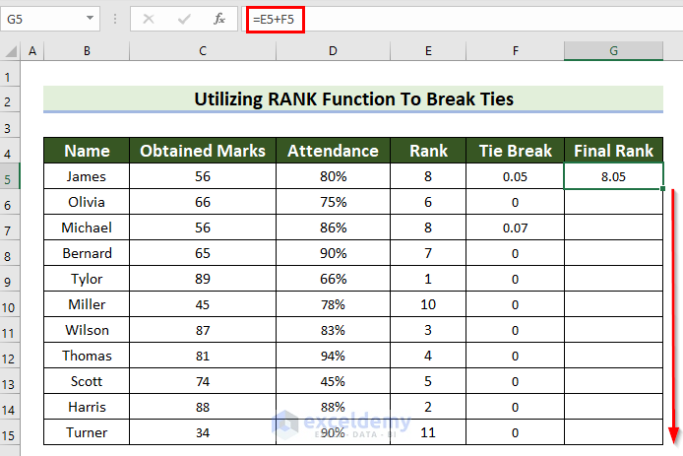Select the cell containing 'Harris'
This screenshot has height=456, width=683.
[87, 407]
